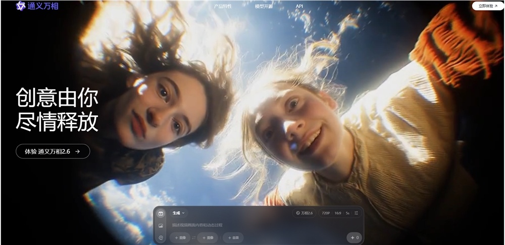Click the sparkle generate button showing 0
The height and width of the screenshot is (245, 505).
click(353, 237)
